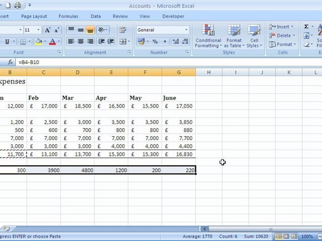
Task: Open the General number format dropdown
Action: pos(186,30)
